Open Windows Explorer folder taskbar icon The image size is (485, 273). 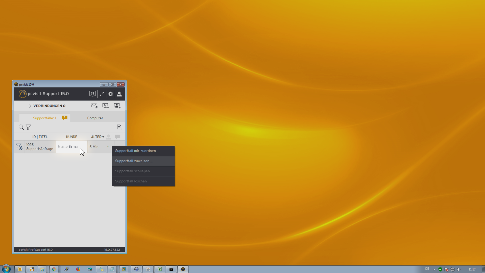42,269
